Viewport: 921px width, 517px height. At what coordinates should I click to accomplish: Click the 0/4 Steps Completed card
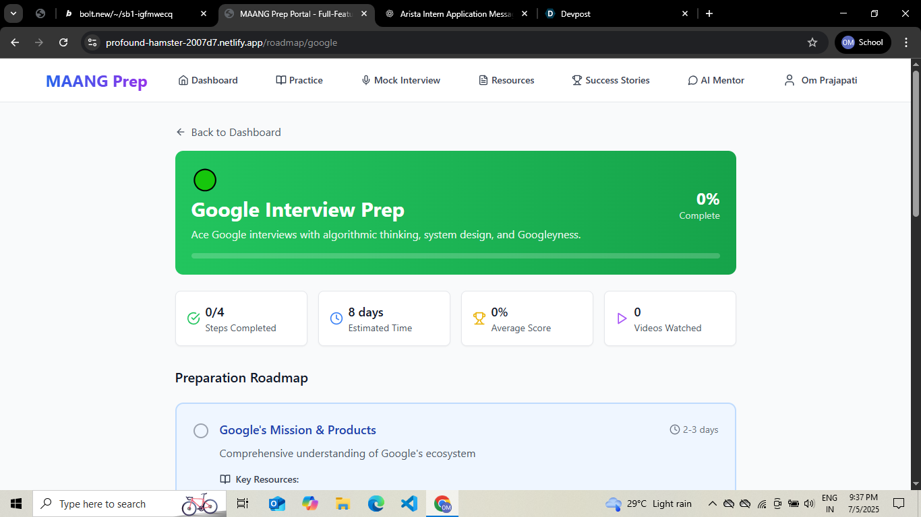coord(241,318)
